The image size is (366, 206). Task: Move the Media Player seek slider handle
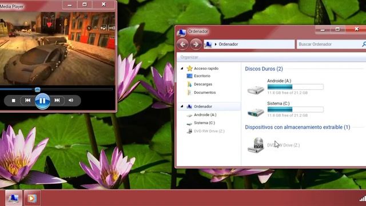[37, 89]
